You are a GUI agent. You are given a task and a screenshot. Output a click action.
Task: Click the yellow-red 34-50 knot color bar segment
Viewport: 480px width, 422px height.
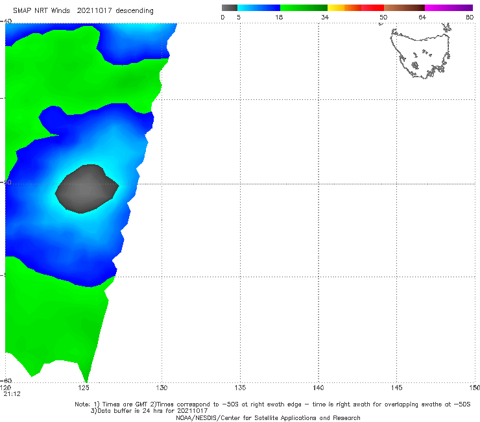[355, 8]
